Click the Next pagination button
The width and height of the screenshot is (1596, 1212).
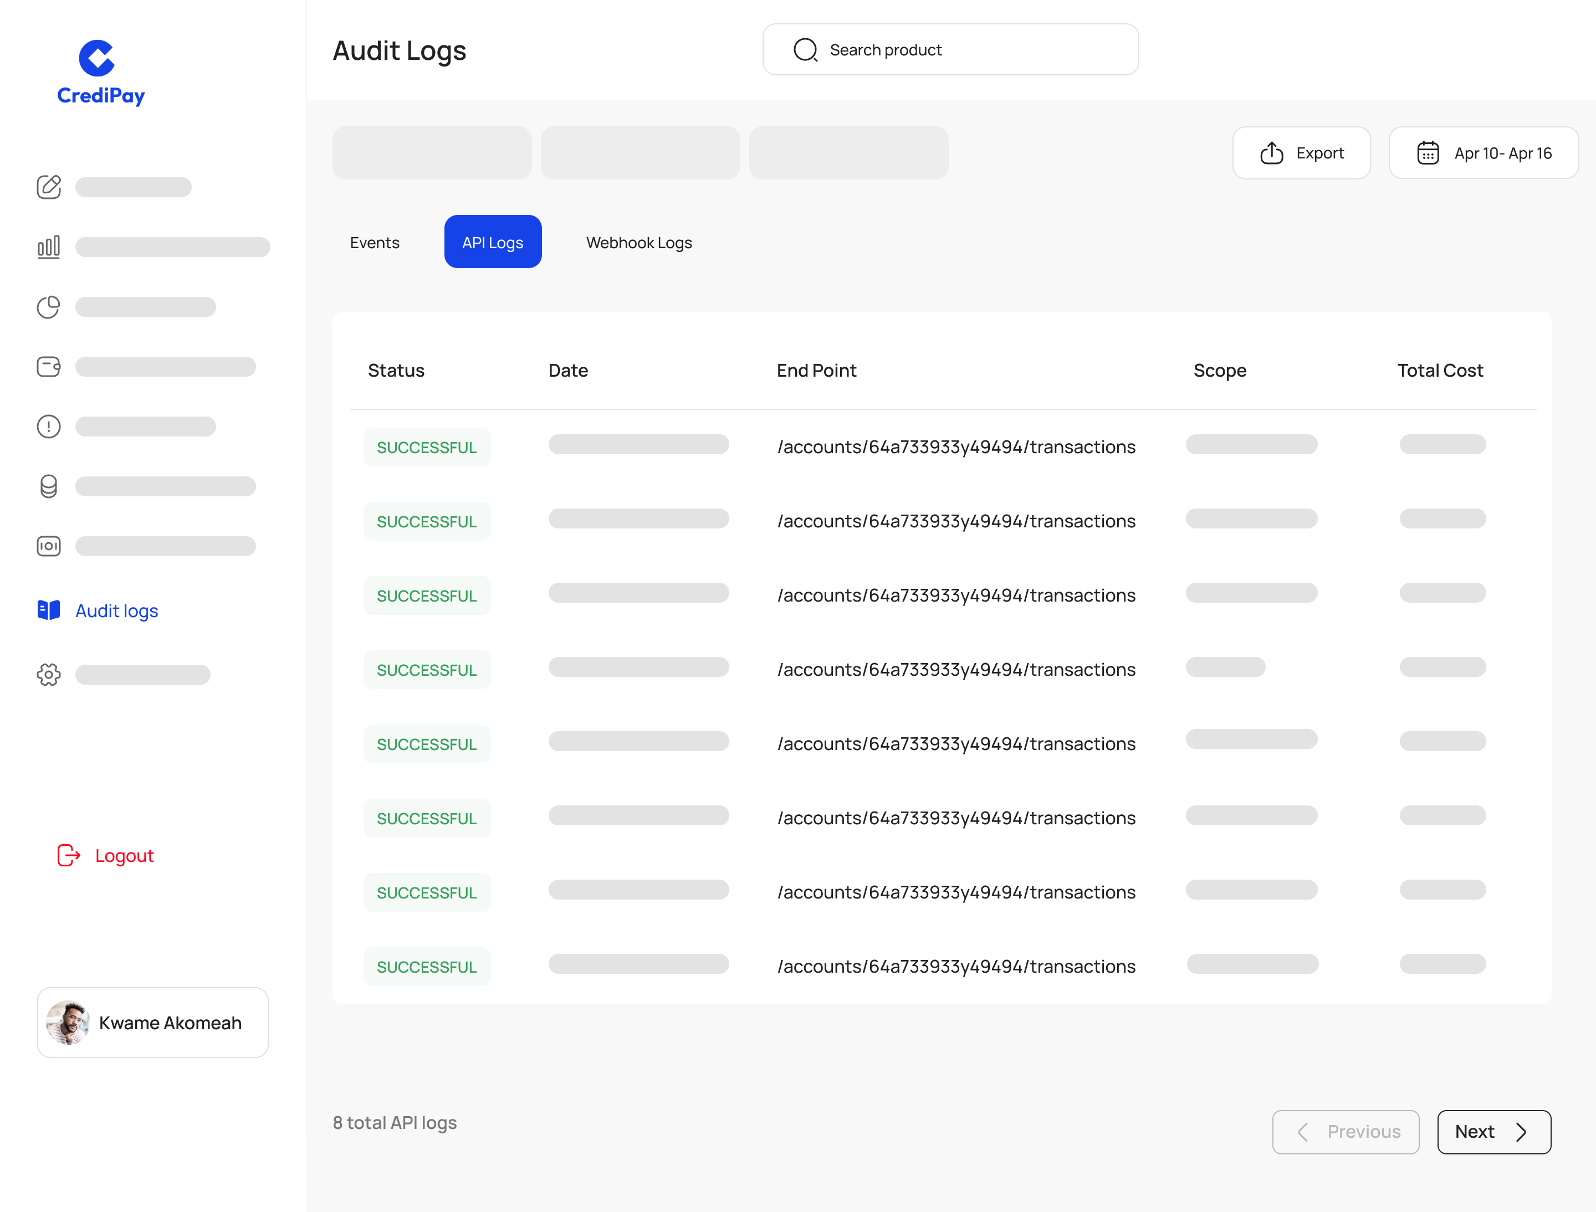pos(1493,1132)
